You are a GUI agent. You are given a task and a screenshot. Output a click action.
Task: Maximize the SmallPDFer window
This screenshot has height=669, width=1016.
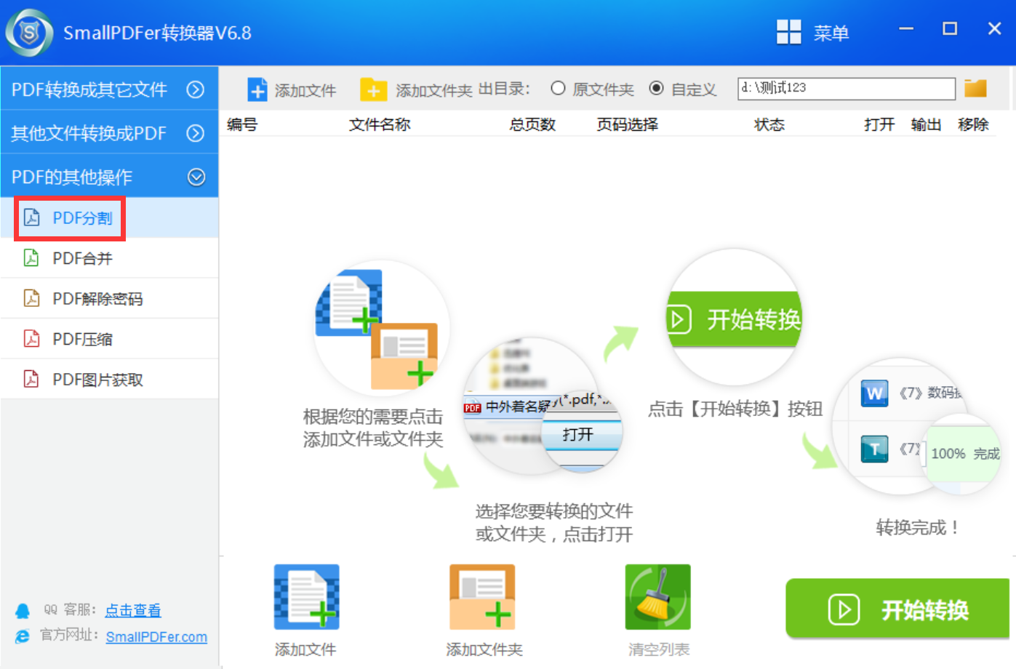(950, 29)
